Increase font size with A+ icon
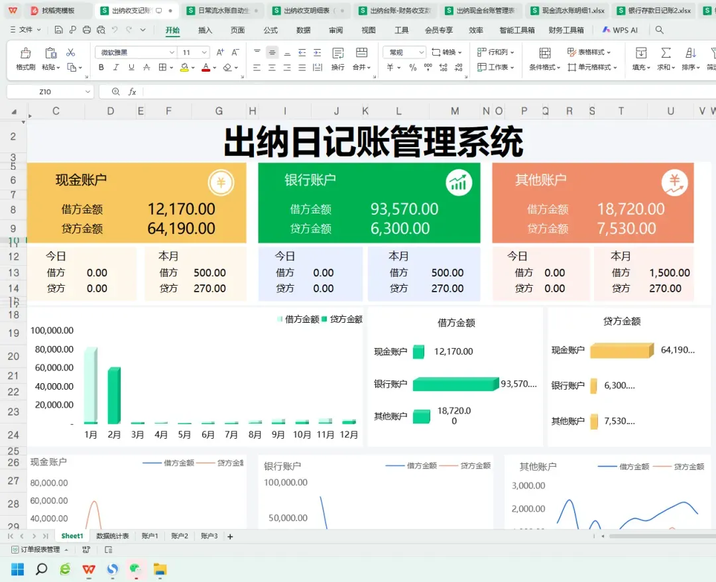The width and height of the screenshot is (716, 582). tap(220, 52)
